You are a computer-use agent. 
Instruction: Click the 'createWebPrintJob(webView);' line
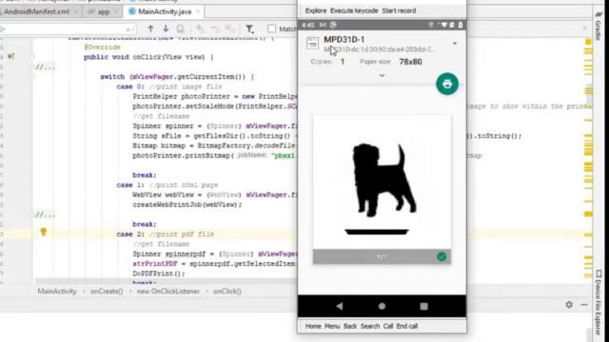point(187,205)
